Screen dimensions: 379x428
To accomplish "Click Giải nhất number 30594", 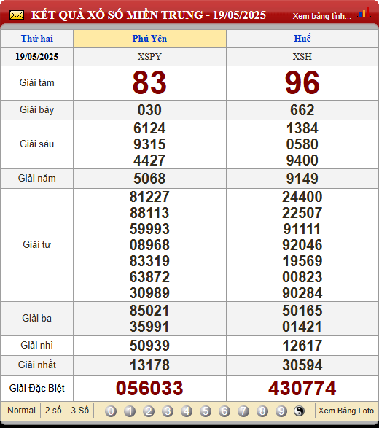I will [x=302, y=365].
